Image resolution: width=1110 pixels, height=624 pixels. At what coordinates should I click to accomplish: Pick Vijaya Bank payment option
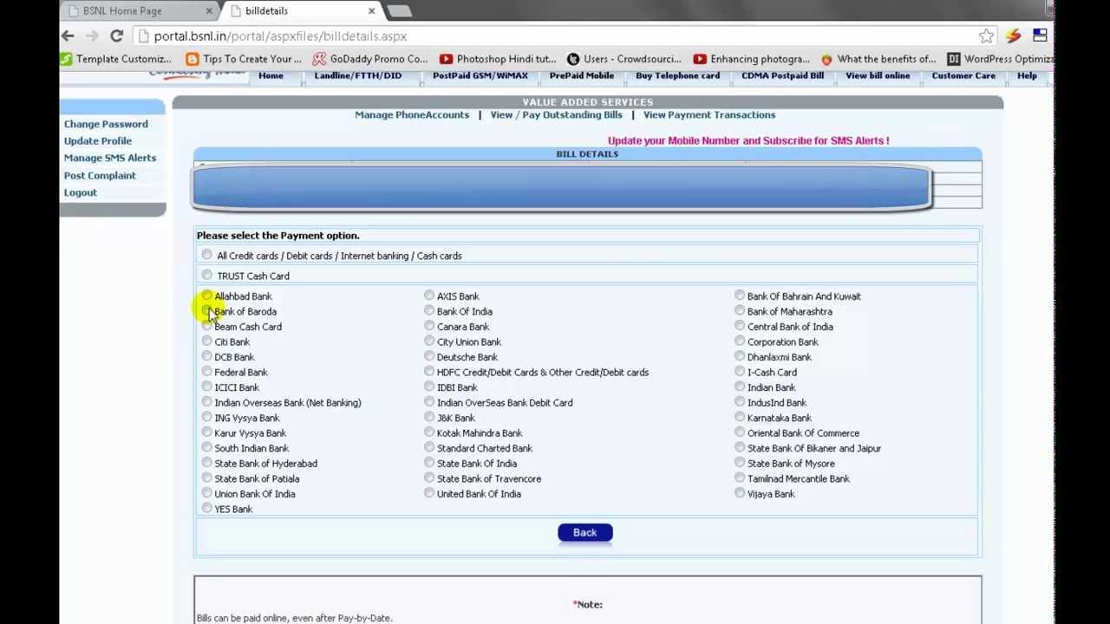tap(740, 492)
